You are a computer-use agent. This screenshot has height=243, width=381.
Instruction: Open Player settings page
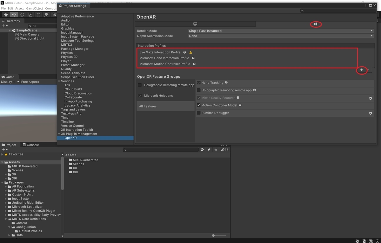coord(66,61)
